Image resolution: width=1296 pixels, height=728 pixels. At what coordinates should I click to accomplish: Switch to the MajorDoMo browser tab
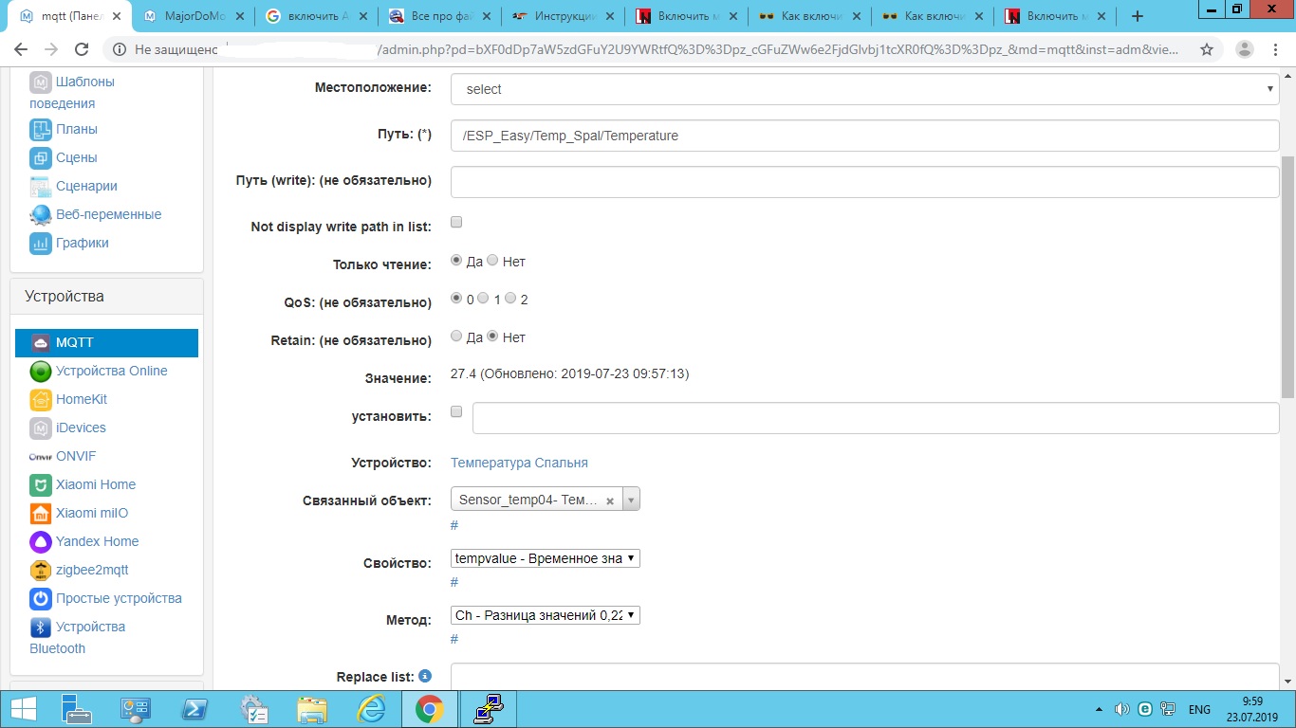click(194, 16)
